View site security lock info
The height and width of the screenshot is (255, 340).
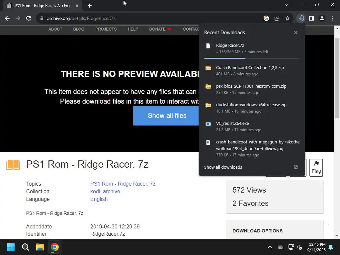[42, 19]
